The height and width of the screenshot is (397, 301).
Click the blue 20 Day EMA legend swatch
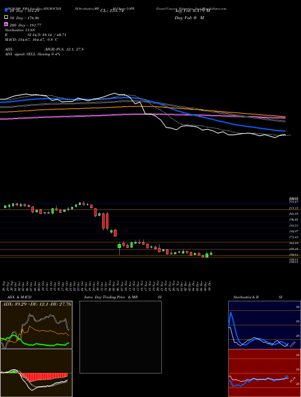coord(6,10)
